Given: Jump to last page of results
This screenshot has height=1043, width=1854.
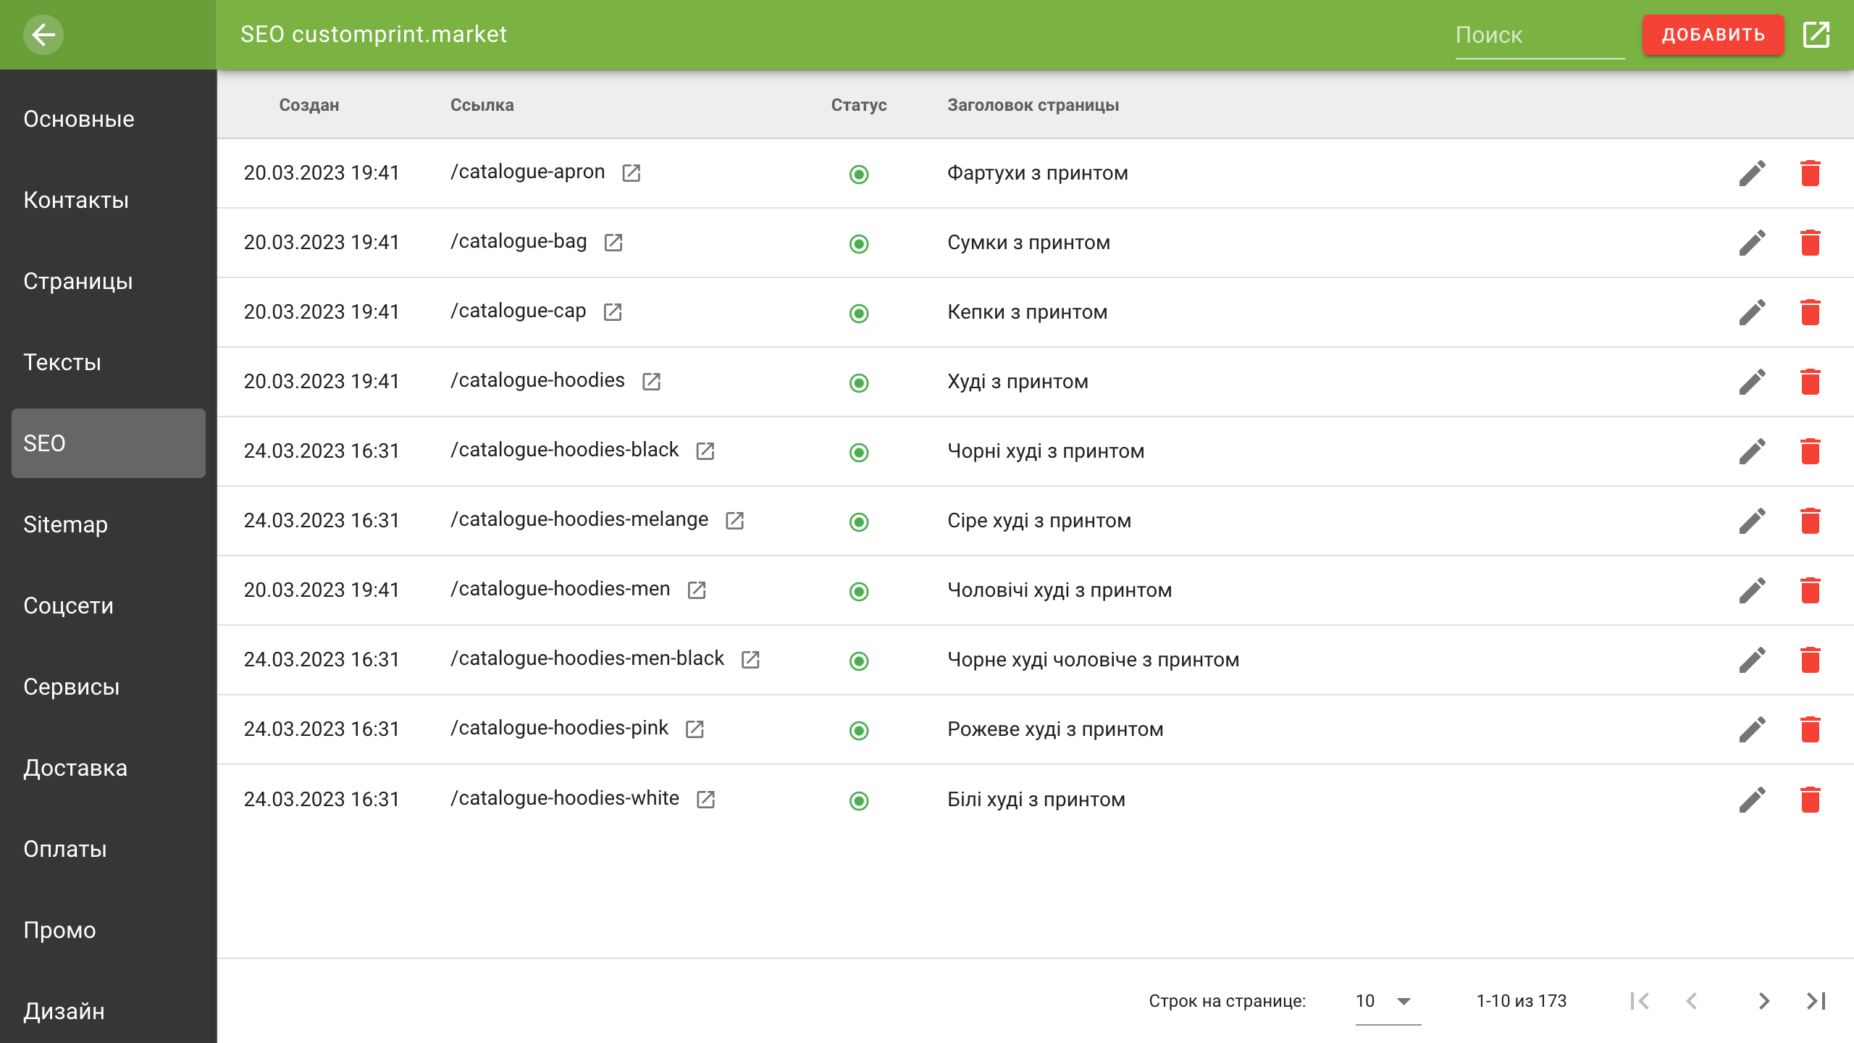Looking at the screenshot, I should click(1816, 1001).
